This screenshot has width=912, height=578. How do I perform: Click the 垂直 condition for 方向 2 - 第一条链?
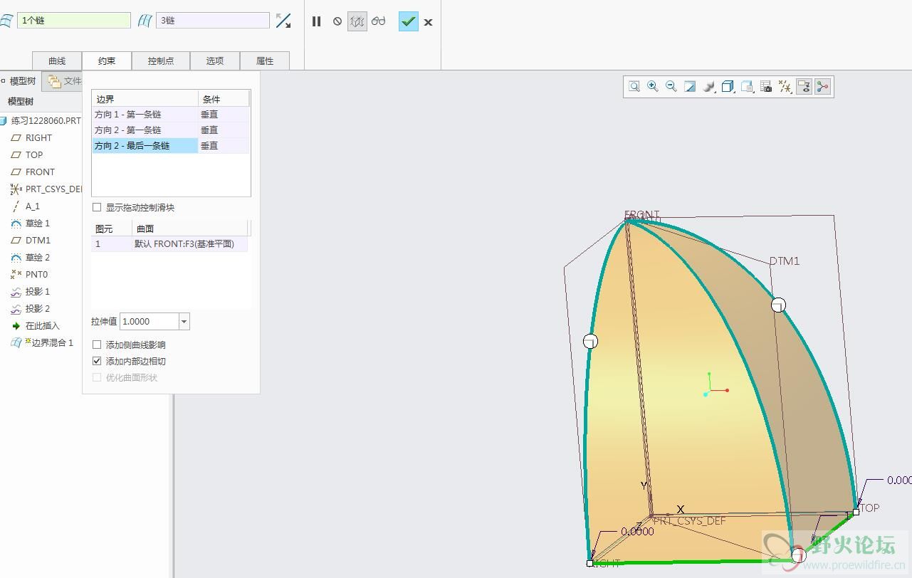224,130
